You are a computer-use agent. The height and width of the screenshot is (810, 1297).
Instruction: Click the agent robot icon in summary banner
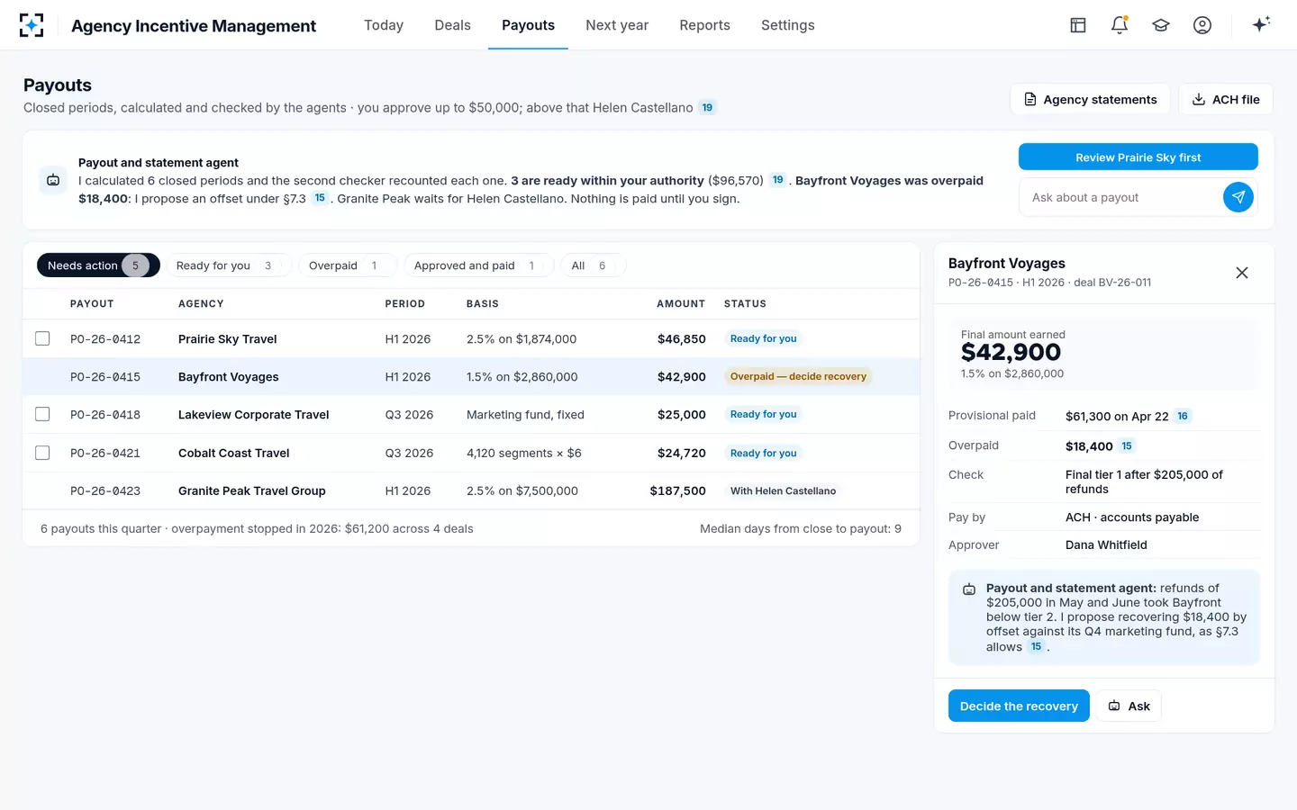tap(53, 181)
